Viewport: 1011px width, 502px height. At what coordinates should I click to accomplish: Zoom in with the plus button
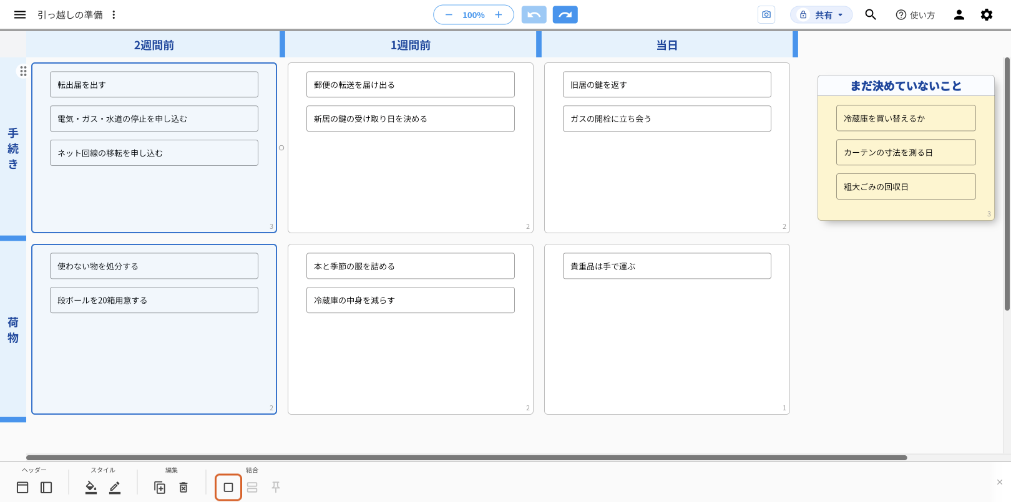(x=498, y=14)
